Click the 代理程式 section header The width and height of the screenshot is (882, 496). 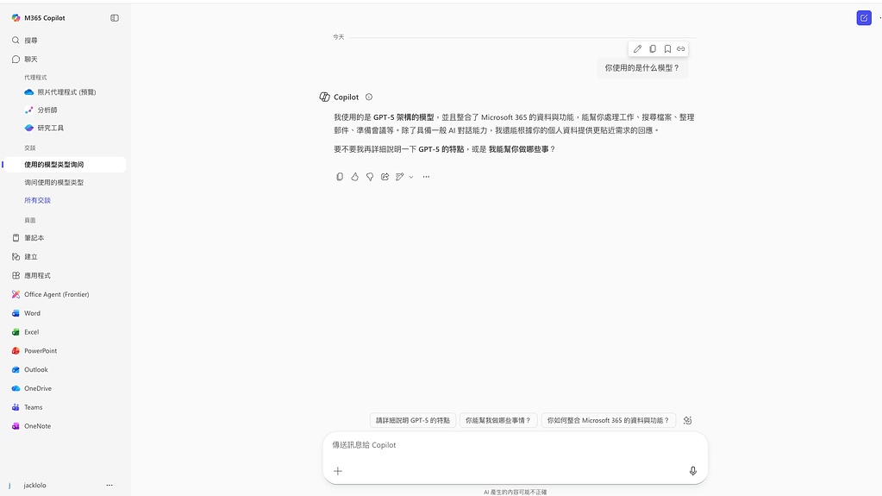pos(35,78)
